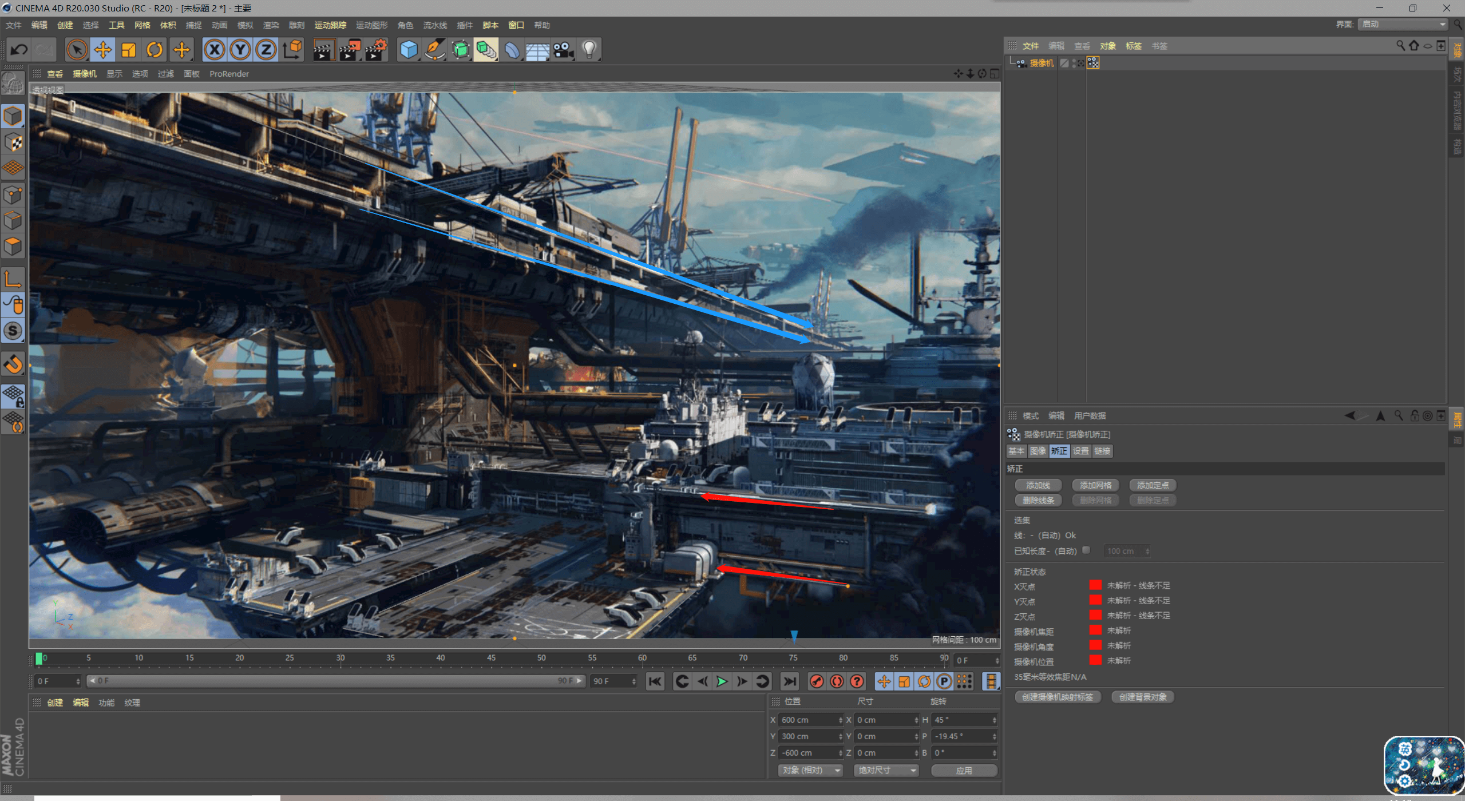The image size is (1465, 801).
Task: Go to end of animation
Action: 790,681
